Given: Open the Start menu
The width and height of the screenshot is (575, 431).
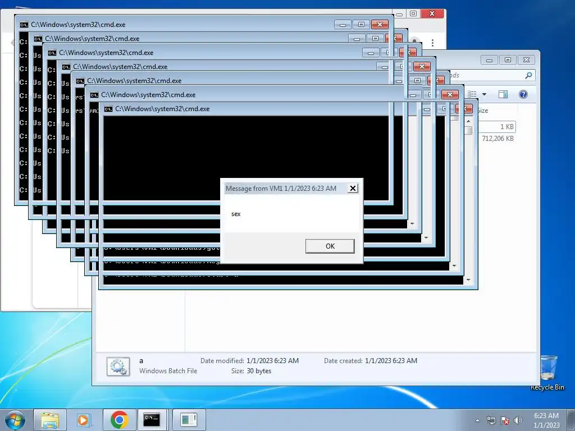Looking at the screenshot, I should [15, 420].
